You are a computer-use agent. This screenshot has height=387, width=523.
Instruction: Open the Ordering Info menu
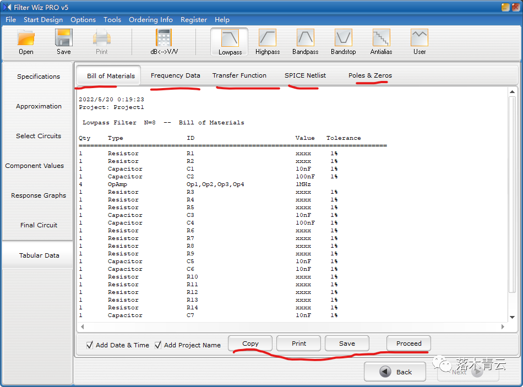151,19
